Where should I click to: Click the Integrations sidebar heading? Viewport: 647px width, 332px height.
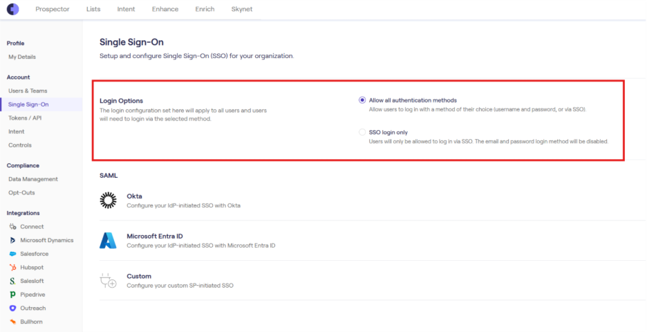tap(23, 213)
